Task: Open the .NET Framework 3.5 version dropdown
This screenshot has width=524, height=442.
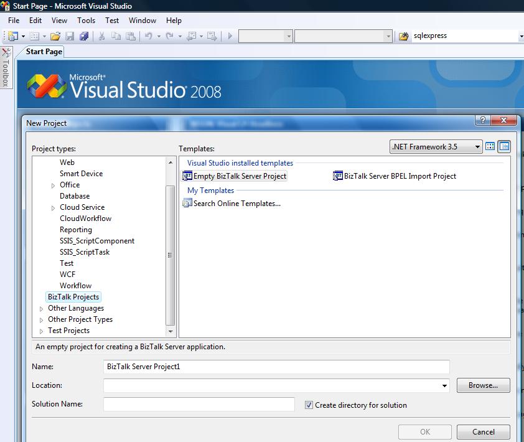Action: 436,146
